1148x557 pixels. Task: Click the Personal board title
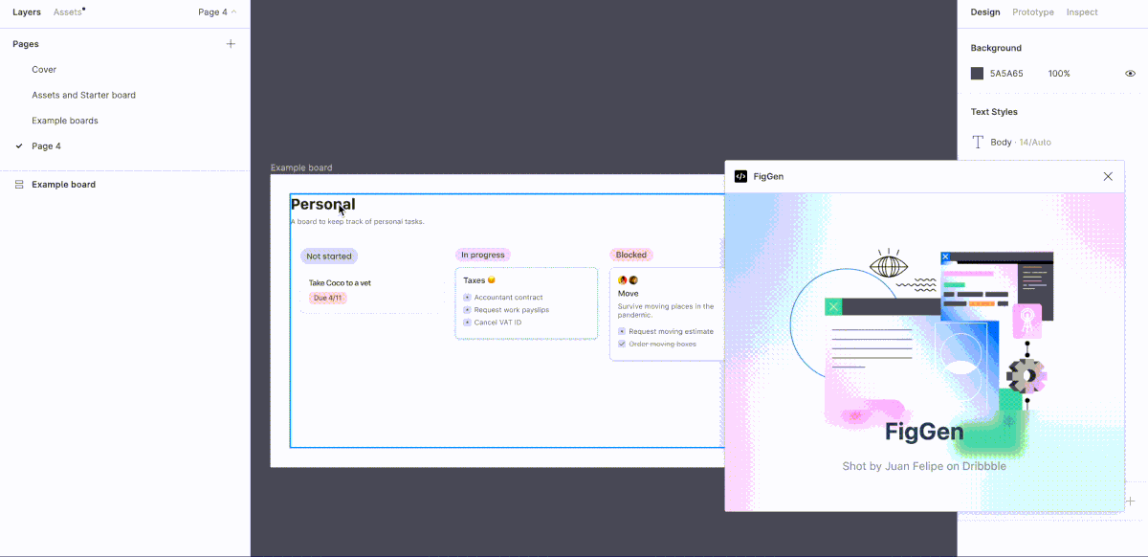pyautogui.click(x=323, y=204)
